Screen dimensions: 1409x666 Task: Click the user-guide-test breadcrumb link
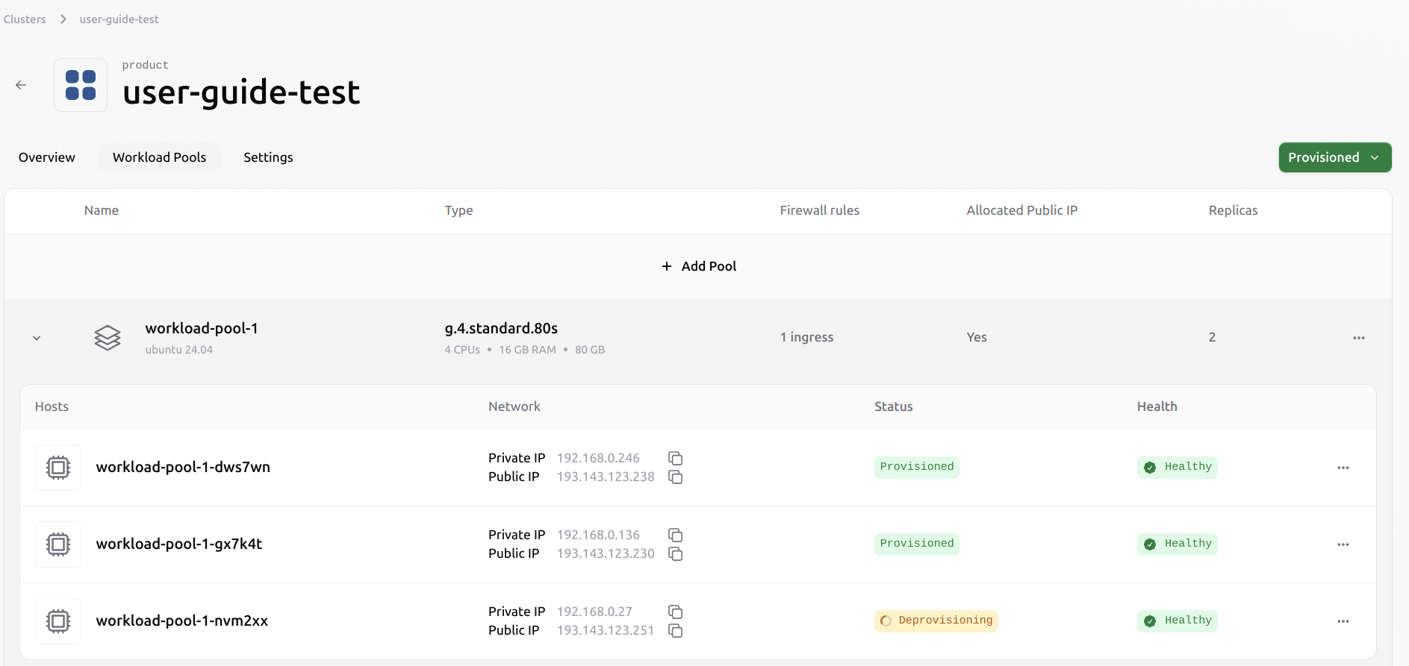click(x=119, y=19)
